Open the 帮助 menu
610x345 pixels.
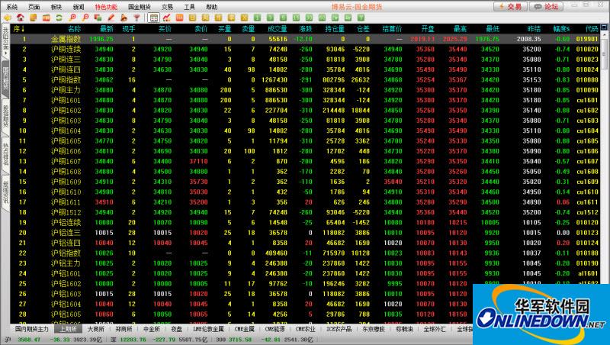tap(212, 7)
